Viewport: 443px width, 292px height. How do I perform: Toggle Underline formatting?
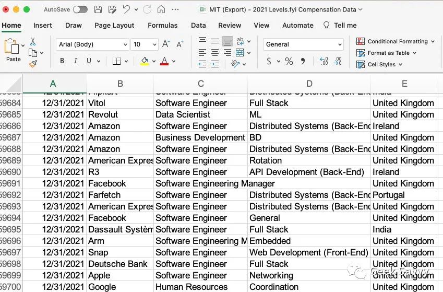point(89,61)
